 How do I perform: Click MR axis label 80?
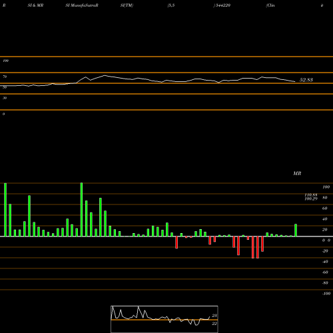pyautogui.click(x=325, y=198)
